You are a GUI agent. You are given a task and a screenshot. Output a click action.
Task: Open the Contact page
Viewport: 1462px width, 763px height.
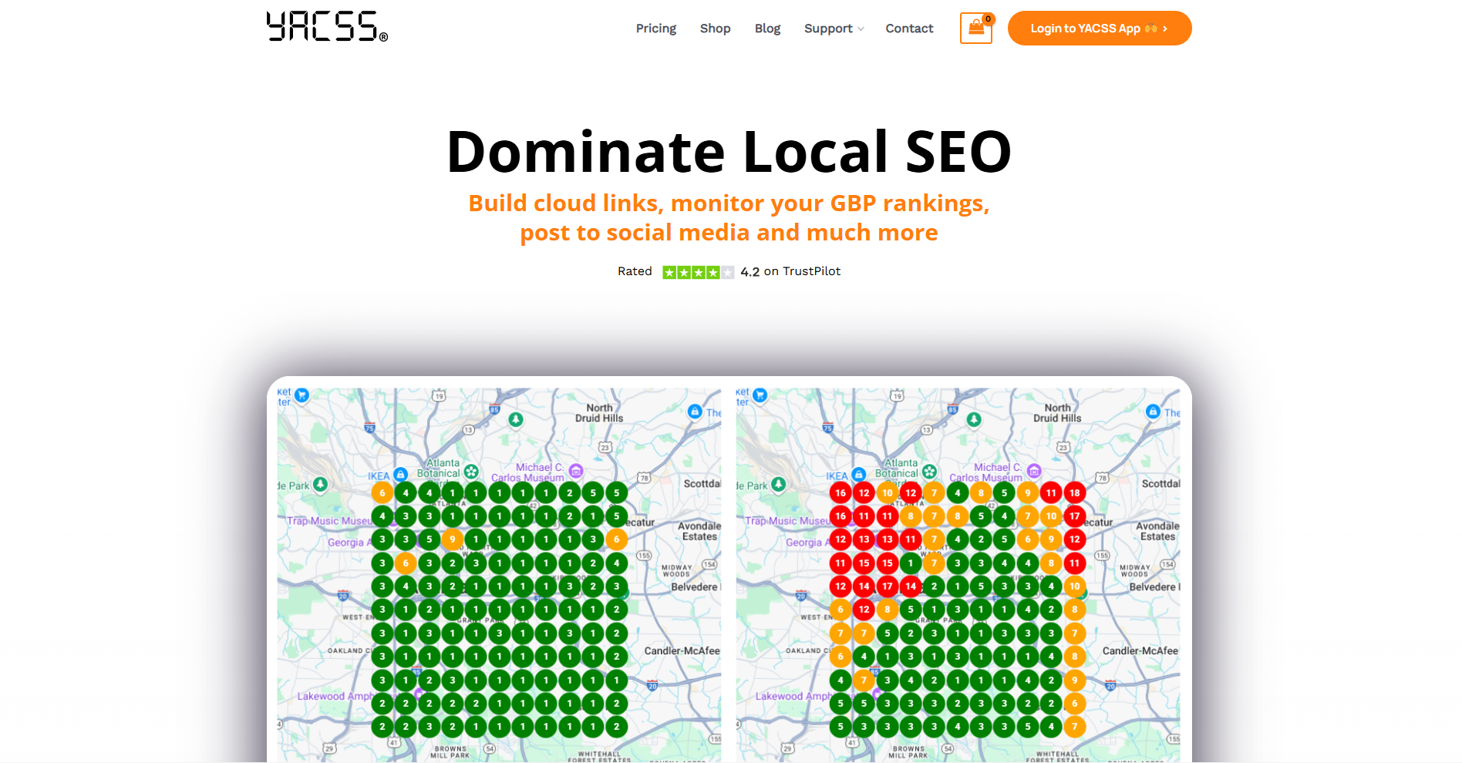[909, 29]
